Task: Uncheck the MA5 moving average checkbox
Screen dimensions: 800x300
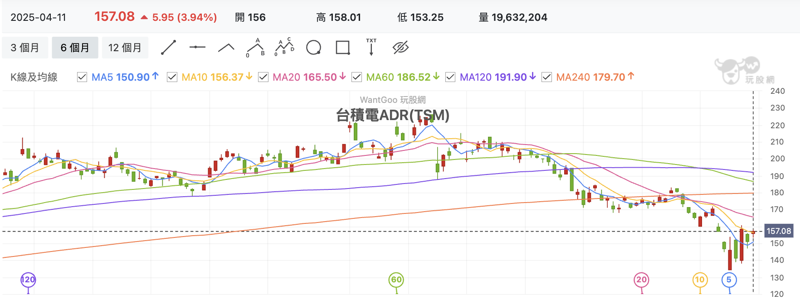Action: [82, 77]
